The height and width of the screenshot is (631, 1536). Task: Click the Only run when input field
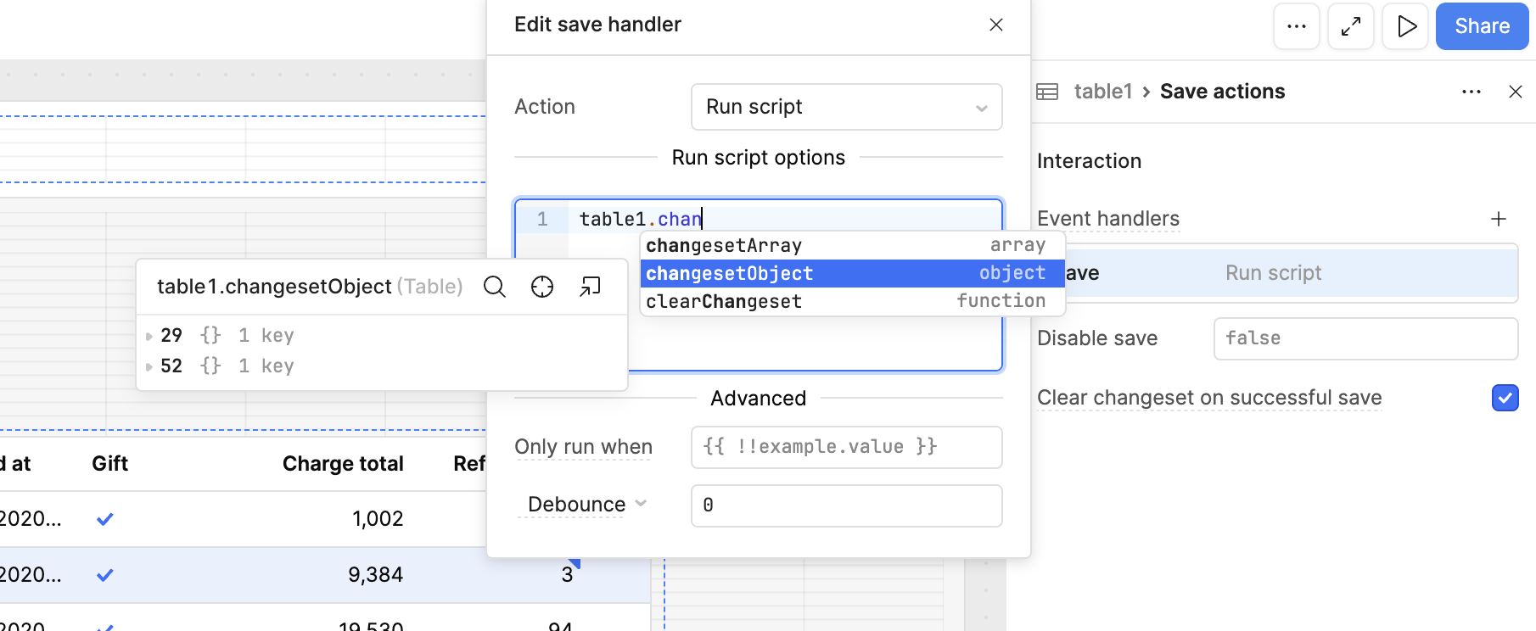coord(846,447)
